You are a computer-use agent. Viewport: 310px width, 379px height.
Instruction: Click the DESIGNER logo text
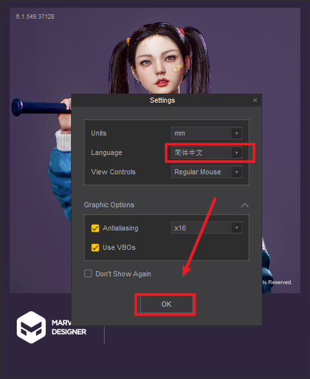coord(69,332)
